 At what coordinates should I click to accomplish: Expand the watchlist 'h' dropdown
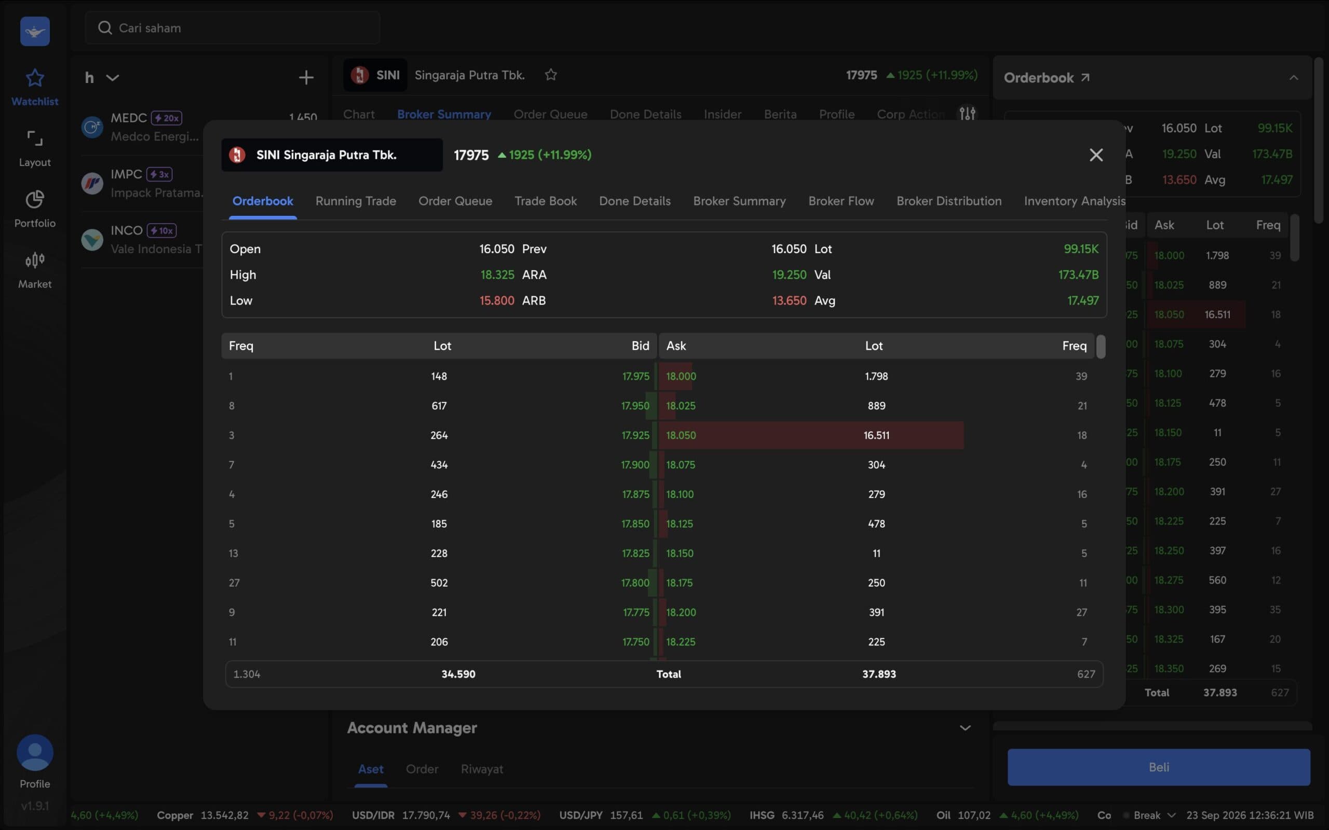click(112, 77)
